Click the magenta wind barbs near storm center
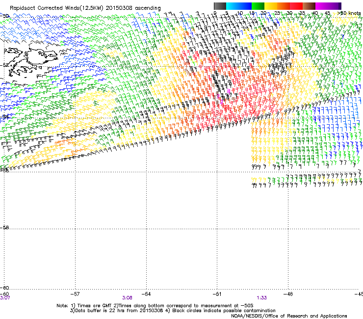This screenshot has height=319, width=363. click(223, 96)
